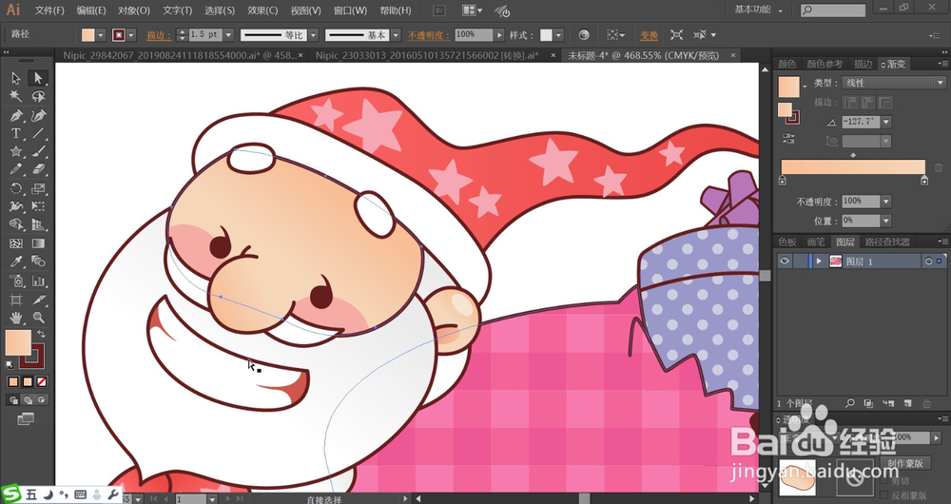Viewport: 951px width, 504px height.
Task: Open the stroke weight dropdown
Action: pos(228,35)
